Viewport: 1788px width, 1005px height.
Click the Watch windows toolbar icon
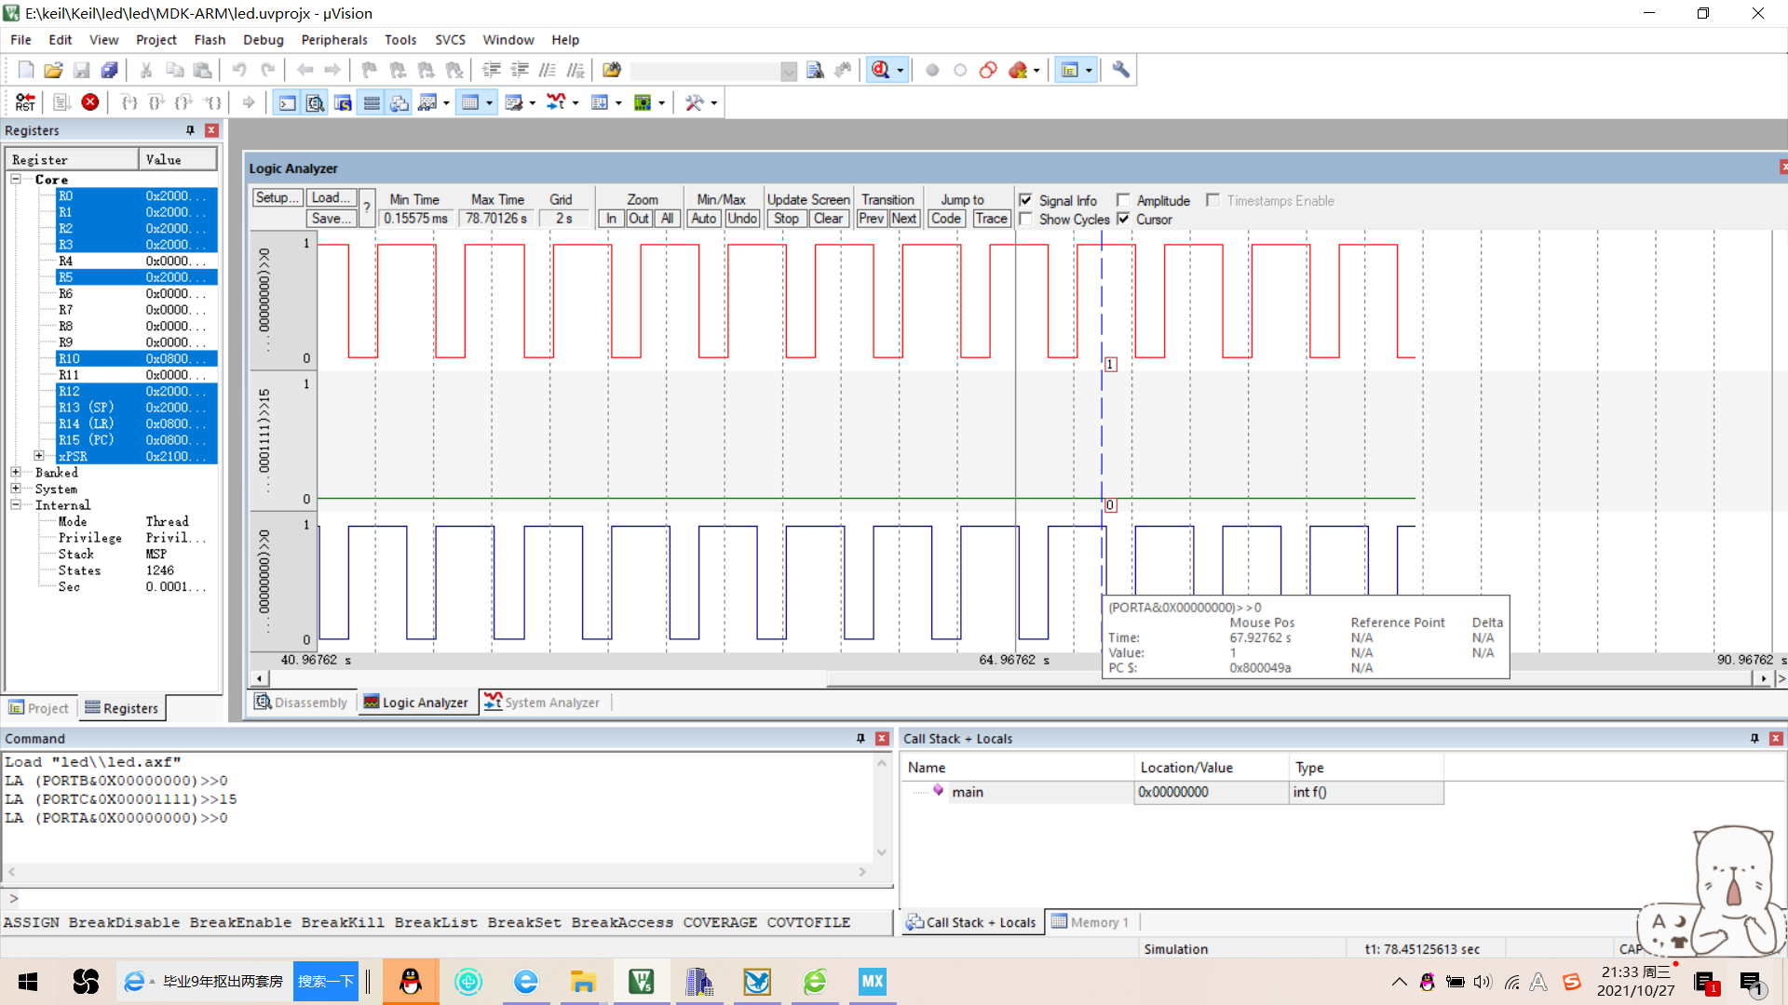click(427, 102)
